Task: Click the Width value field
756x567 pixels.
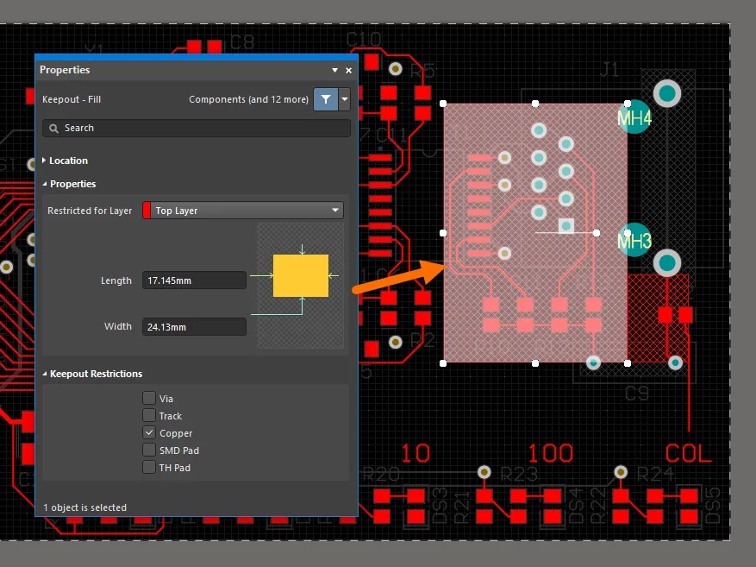Action: coord(194,327)
